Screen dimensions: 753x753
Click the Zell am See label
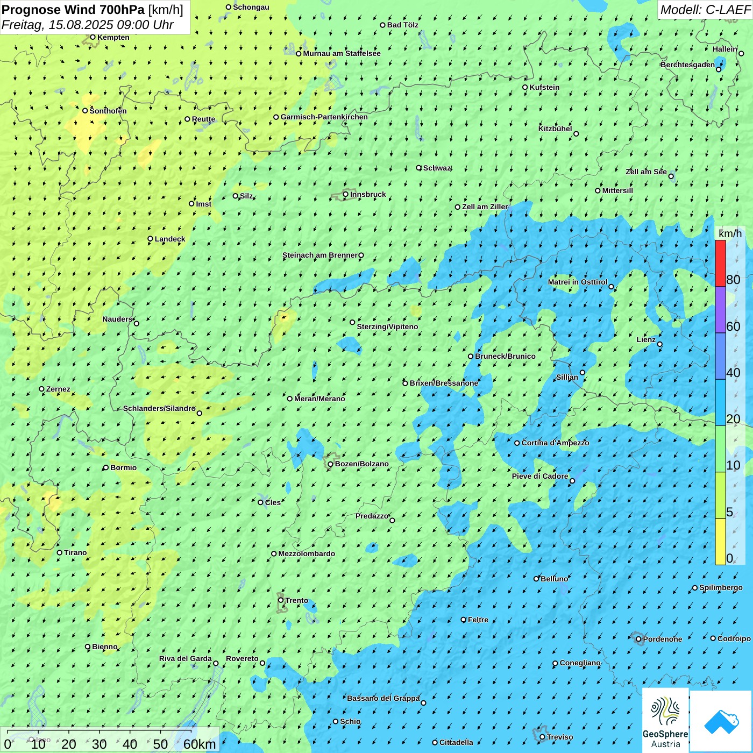[x=646, y=172]
